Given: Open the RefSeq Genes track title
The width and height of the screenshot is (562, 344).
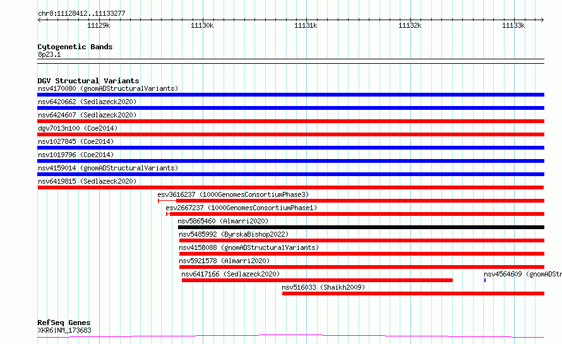Looking at the screenshot, I should click(x=64, y=323).
